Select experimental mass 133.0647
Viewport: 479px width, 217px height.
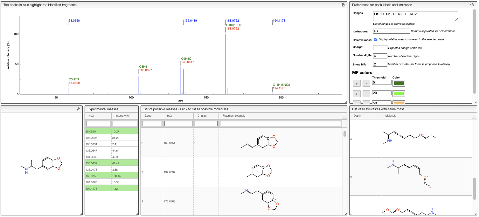pyautogui.click(x=112, y=150)
